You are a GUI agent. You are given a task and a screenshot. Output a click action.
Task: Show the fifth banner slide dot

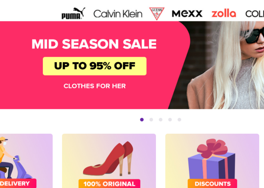point(180,120)
